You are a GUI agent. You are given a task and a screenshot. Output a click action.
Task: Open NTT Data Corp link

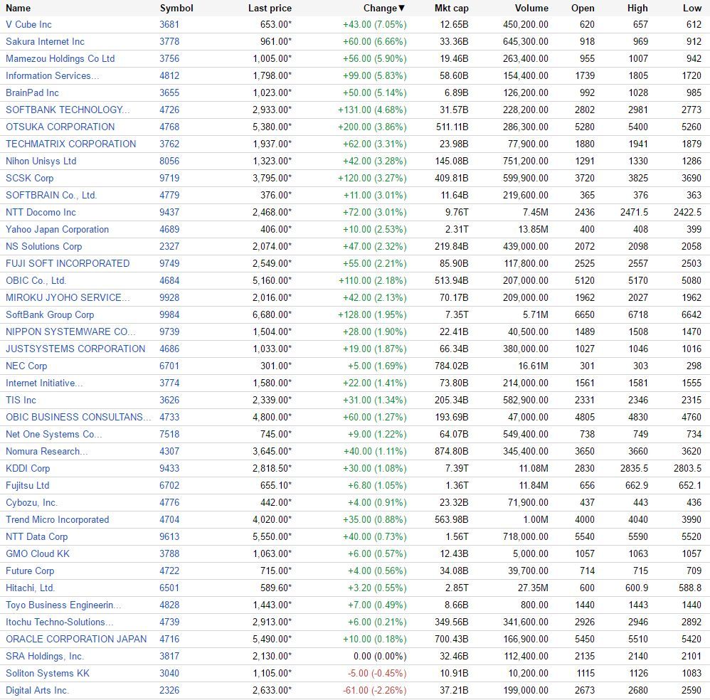tap(36, 536)
